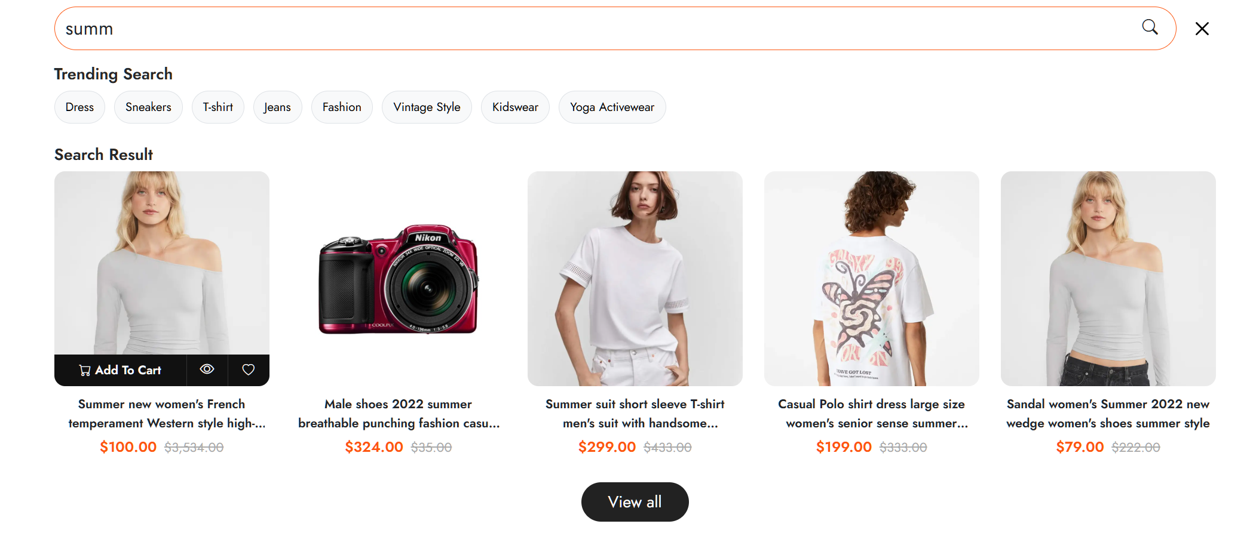Select the Sneakers trending tag
This screenshot has width=1253, height=533.
[148, 107]
